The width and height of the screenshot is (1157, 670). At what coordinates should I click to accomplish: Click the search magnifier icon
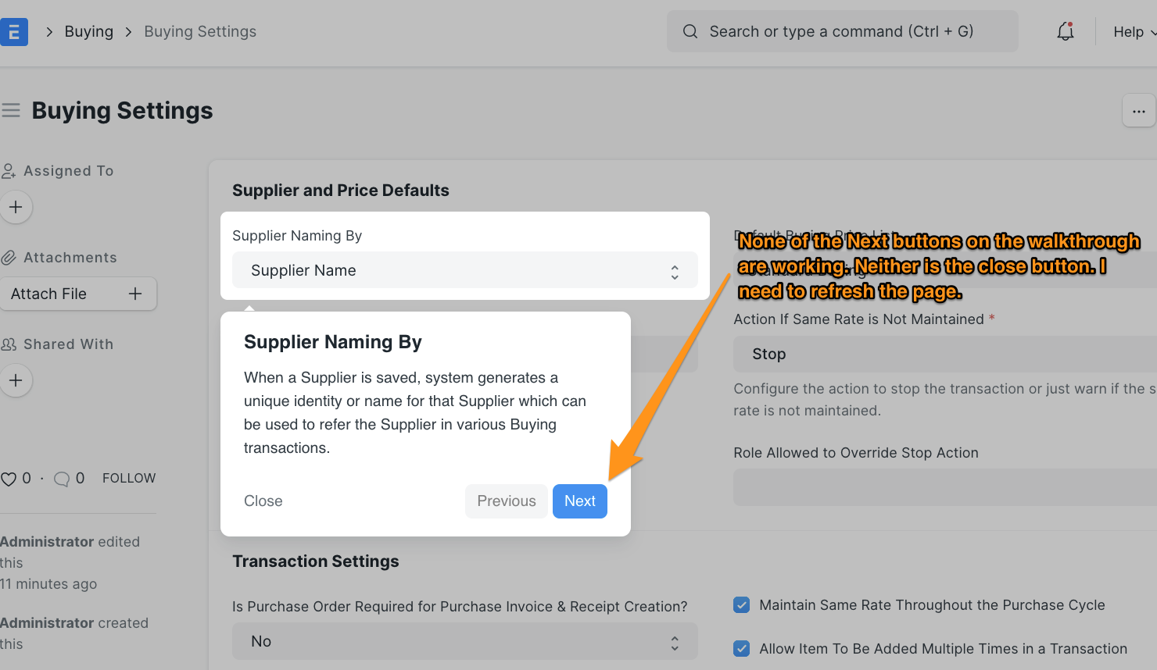click(x=690, y=31)
